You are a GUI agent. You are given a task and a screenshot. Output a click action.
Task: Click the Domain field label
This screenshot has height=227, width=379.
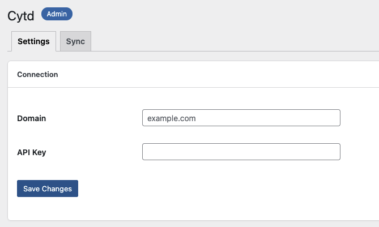[32, 118]
